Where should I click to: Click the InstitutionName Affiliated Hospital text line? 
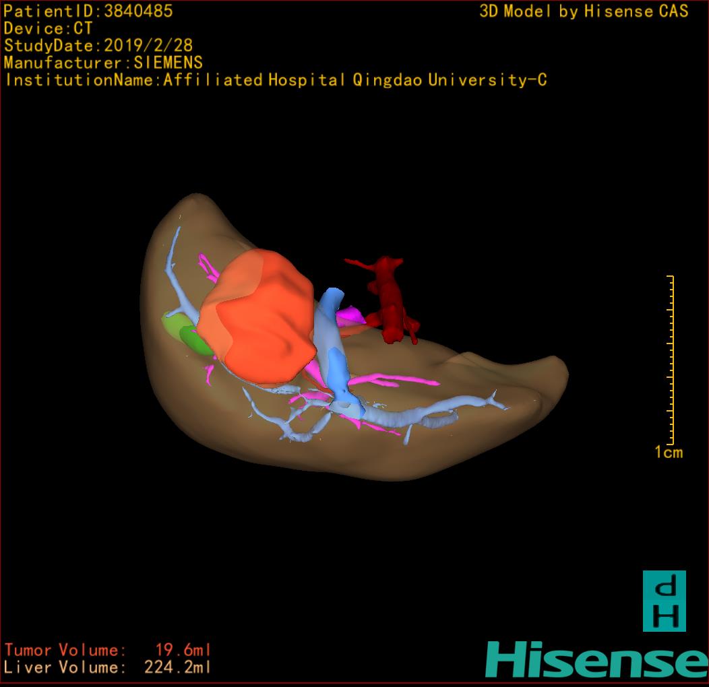276,80
